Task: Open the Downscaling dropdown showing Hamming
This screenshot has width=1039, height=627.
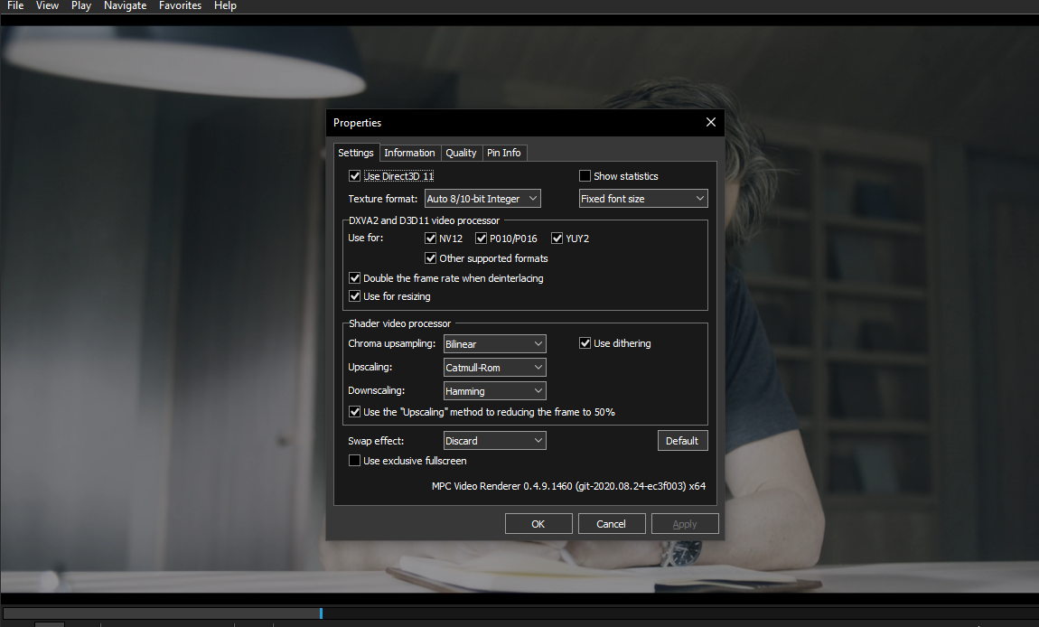Action: click(538, 390)
